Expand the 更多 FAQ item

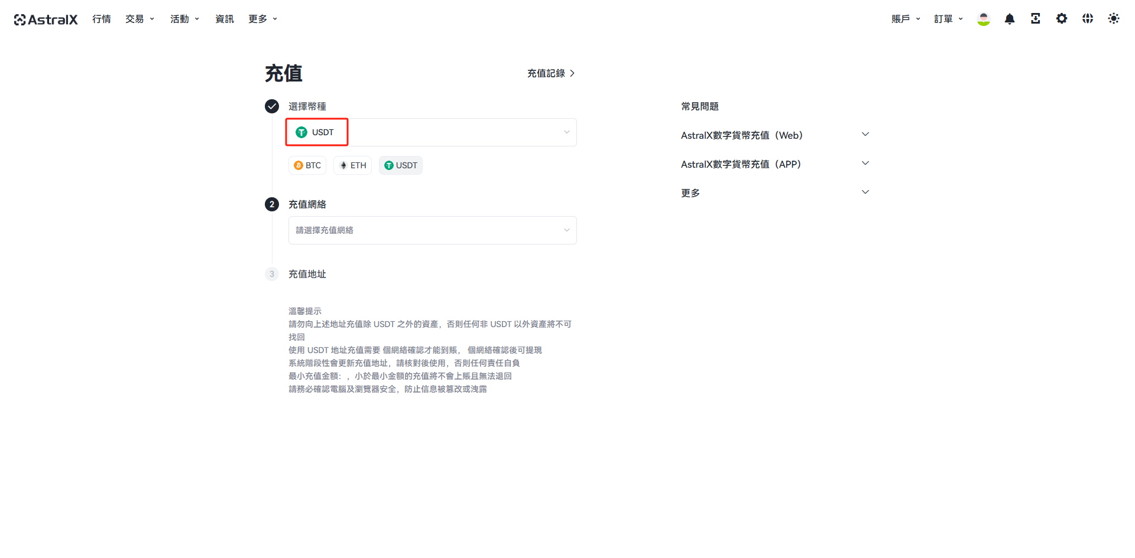coord(775,193)
